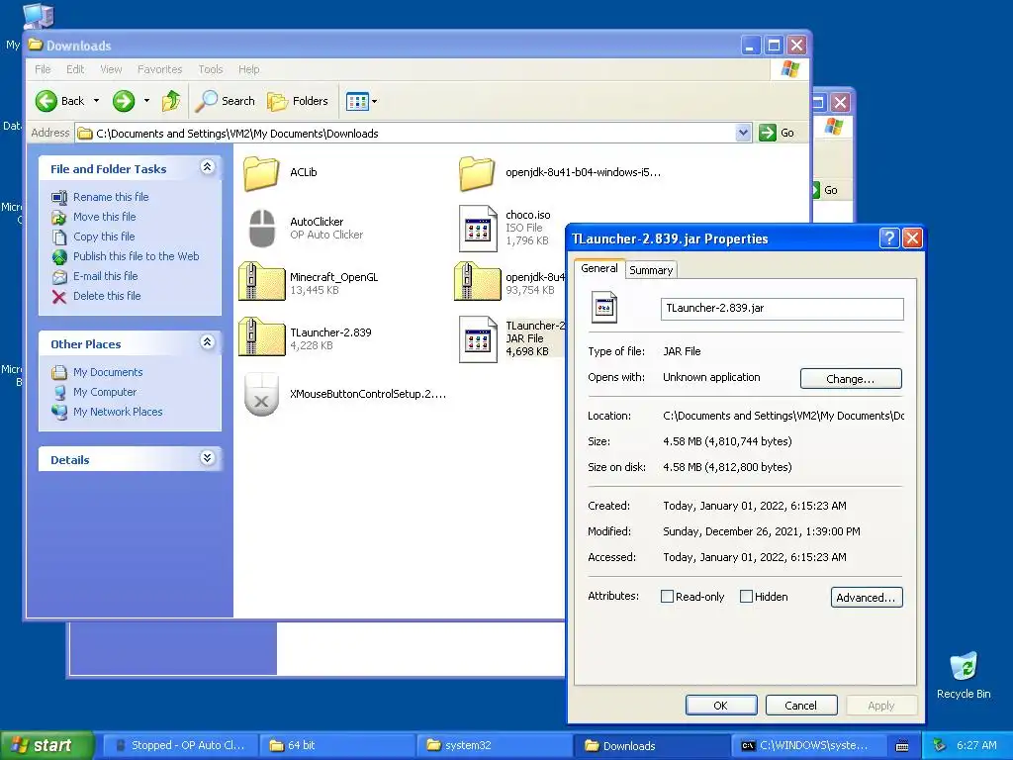Toggle the Read-only checkbox
The height and width of the screenshot is (760, 1013).
668,597
